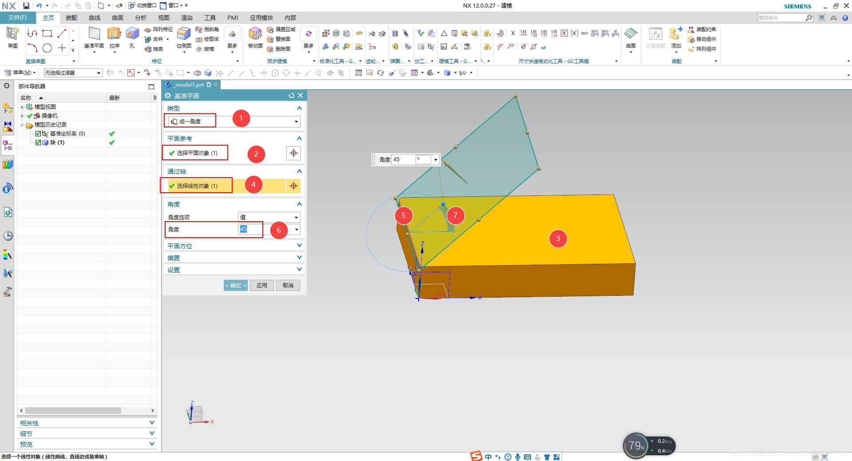The width and height of the screenshot is (852, 461).
Task: Open the 无选择过滤器 selection filter dropdown
Action: [73, 73]
